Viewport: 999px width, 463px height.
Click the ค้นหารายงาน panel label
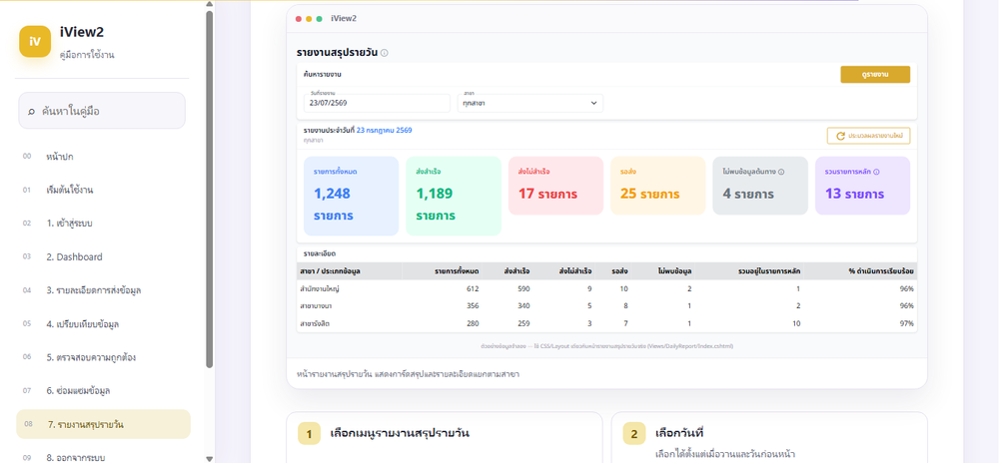[323, 75]
